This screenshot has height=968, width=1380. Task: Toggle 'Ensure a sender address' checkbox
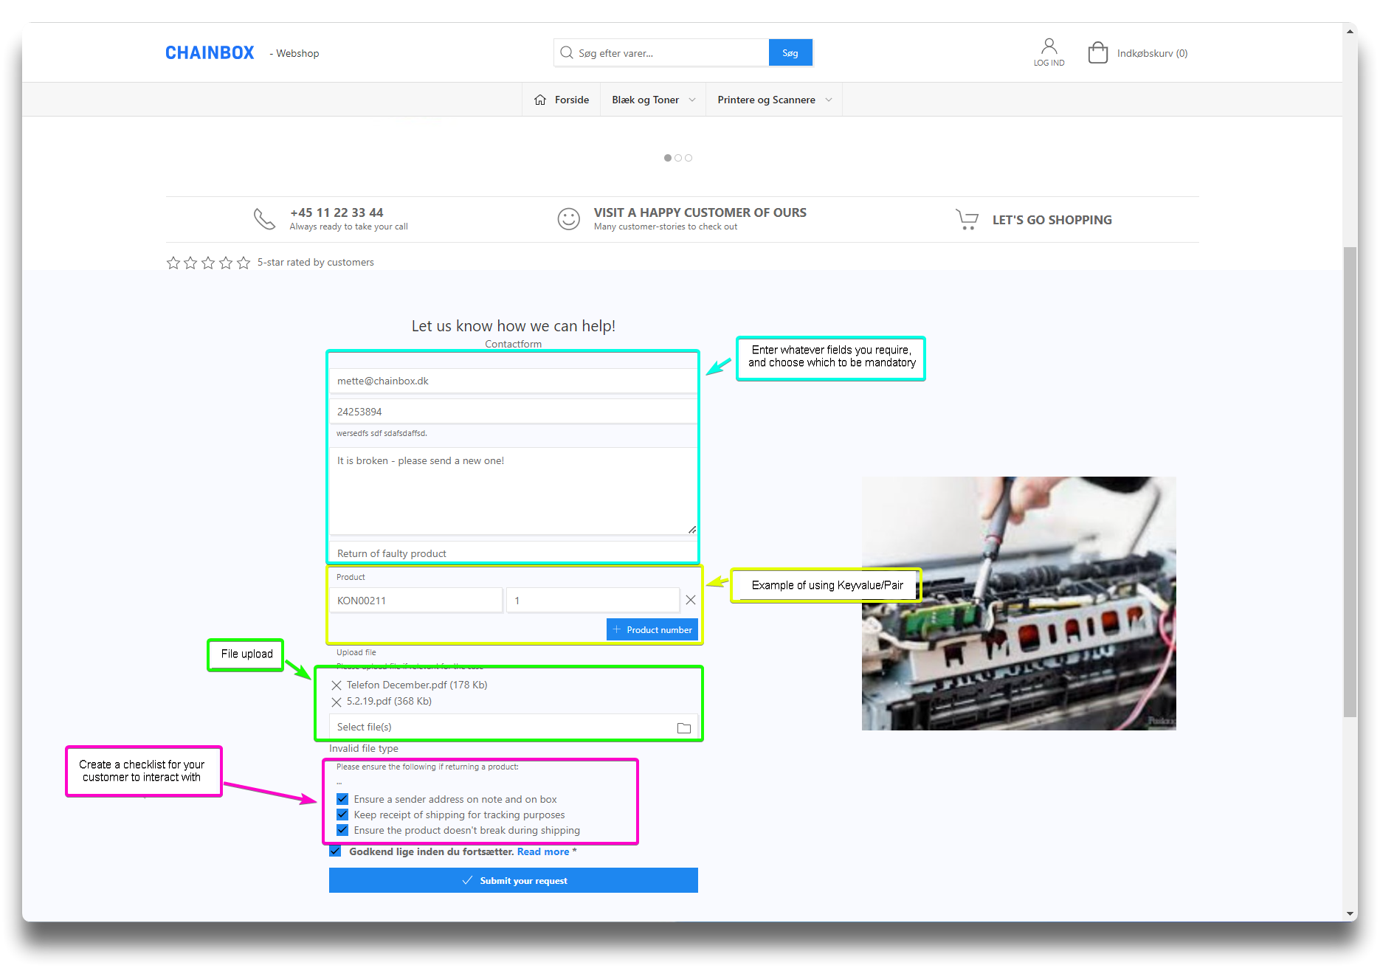[342, 799]
